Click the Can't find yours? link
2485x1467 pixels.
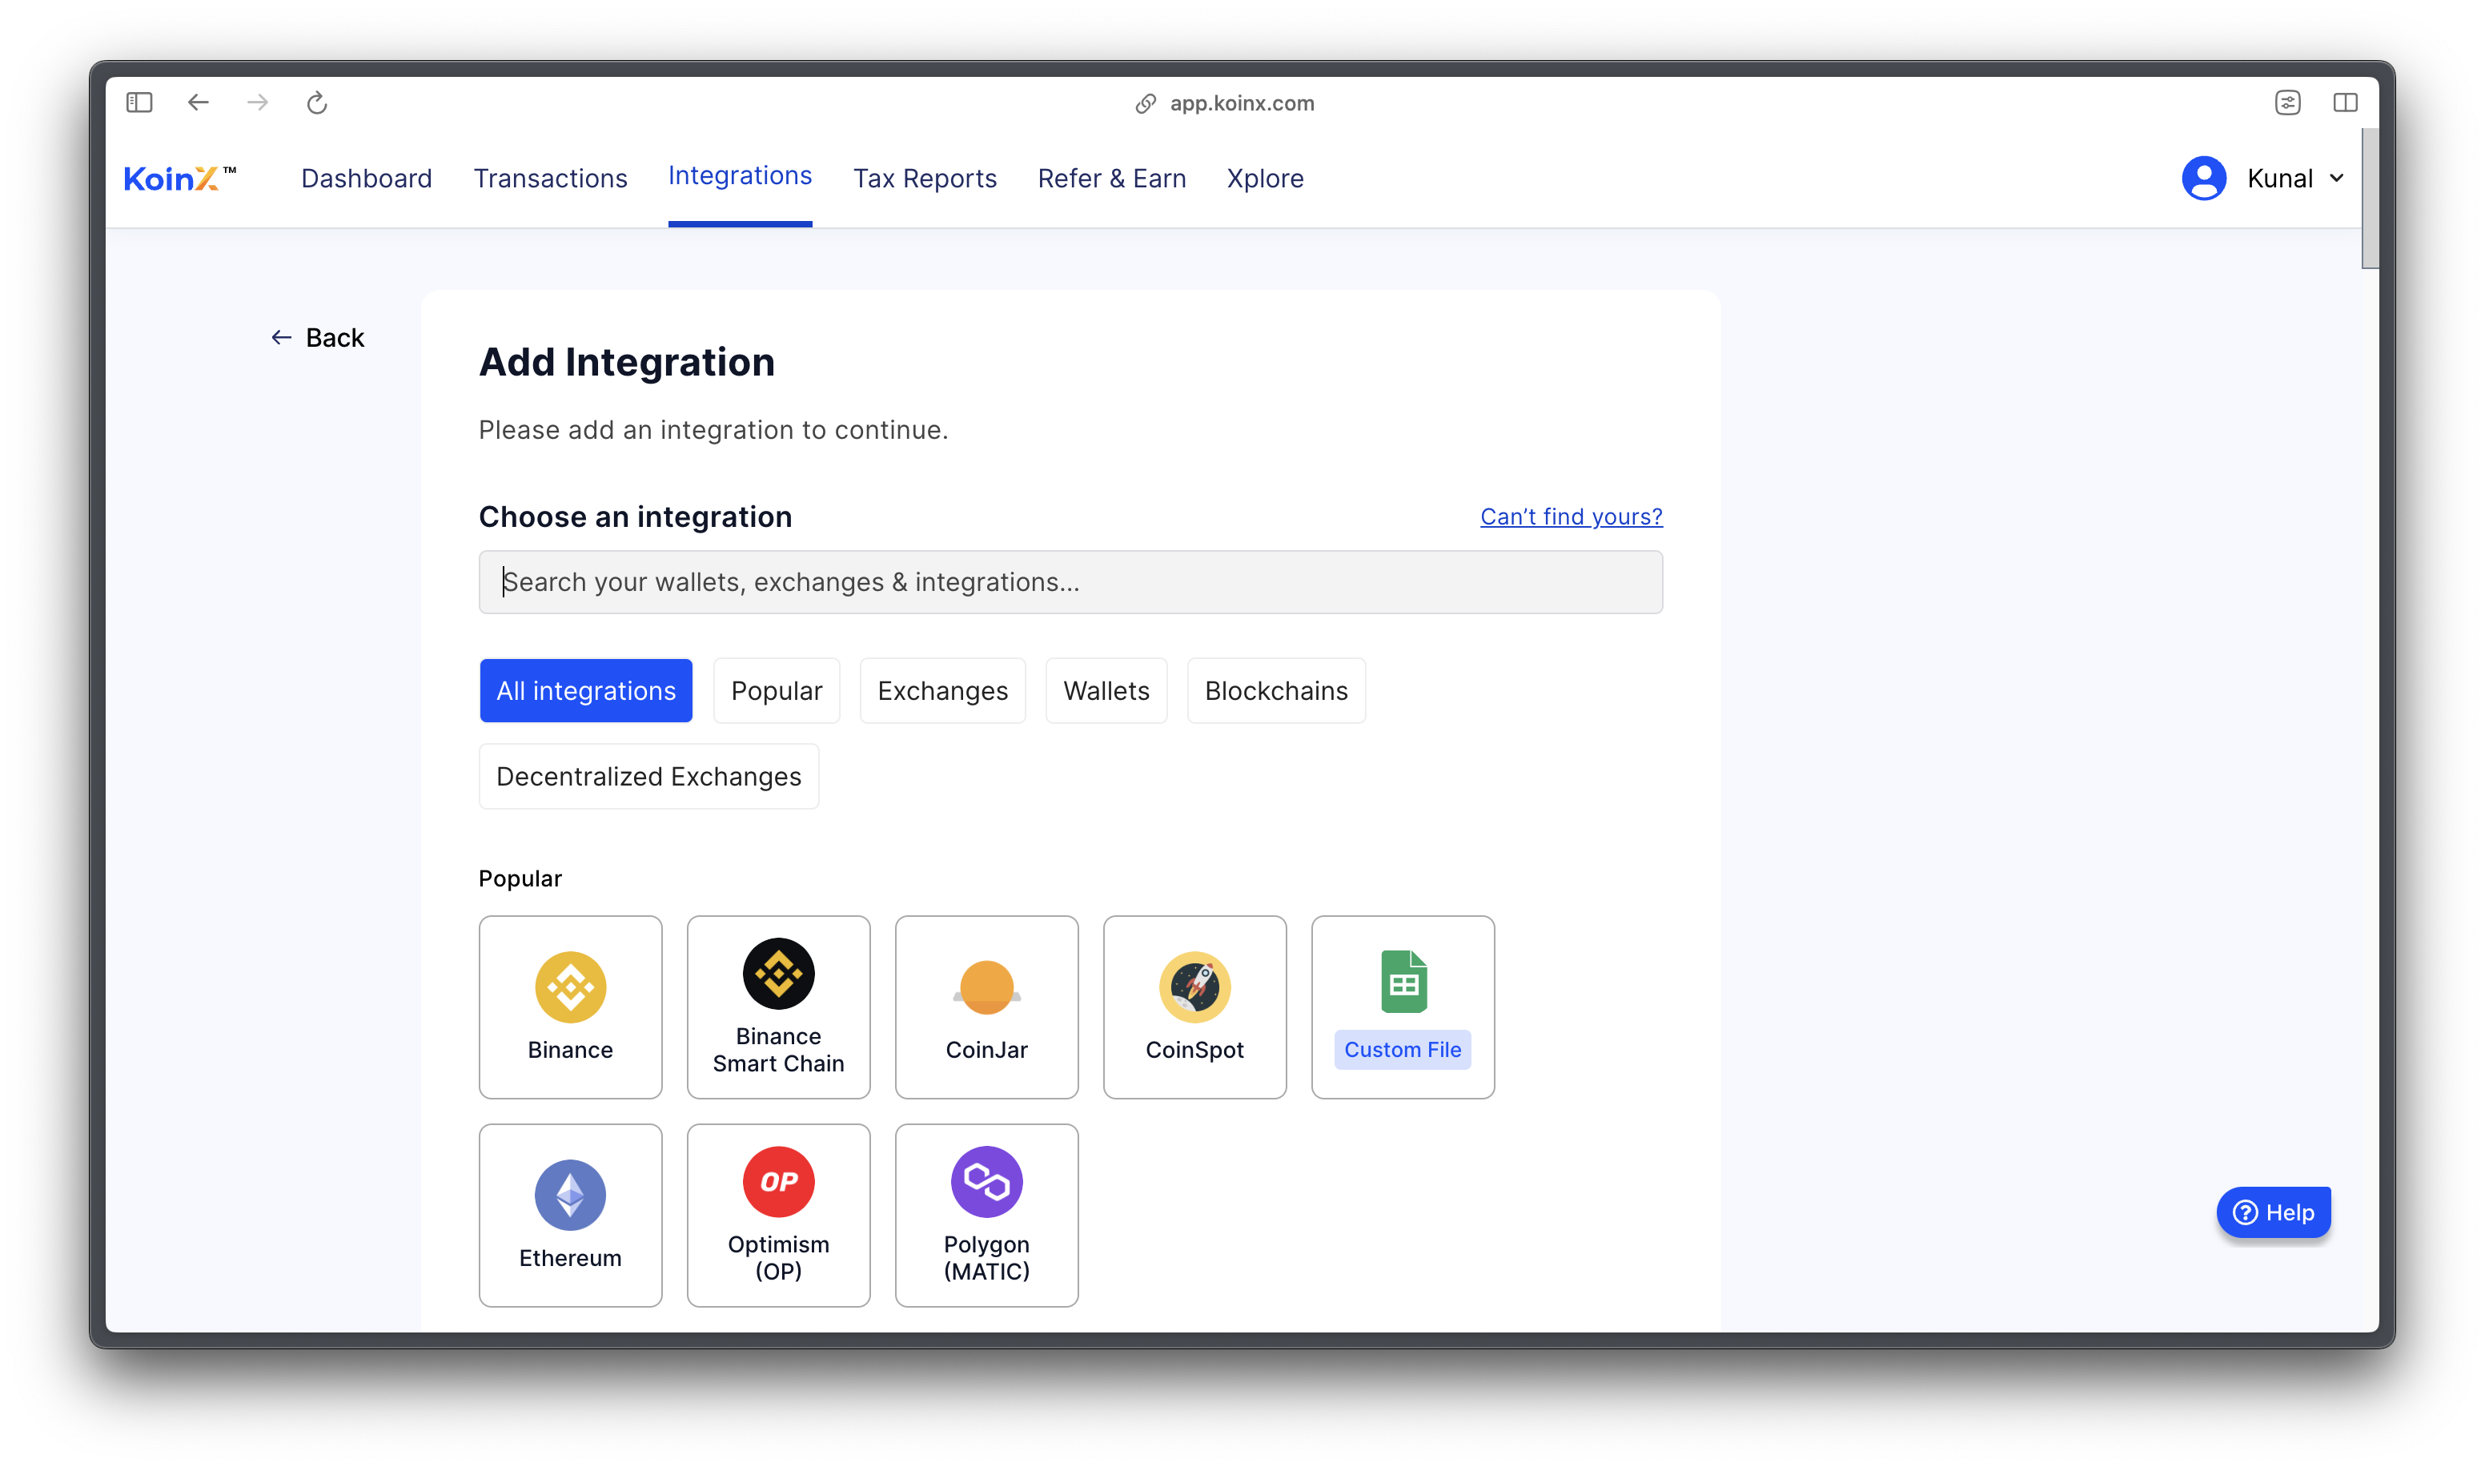click(x=1571, y=515)
